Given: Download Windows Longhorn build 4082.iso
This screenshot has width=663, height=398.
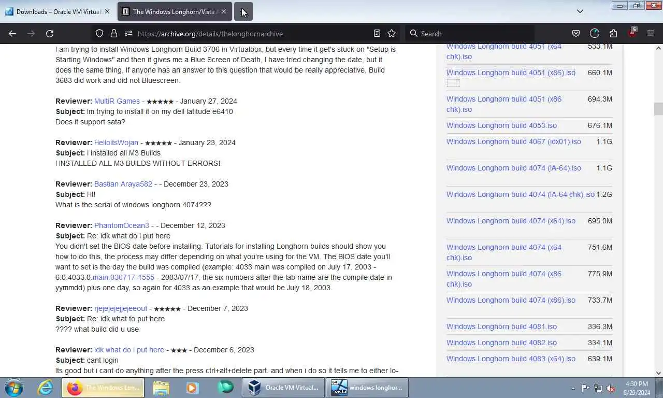Looking at the screenshot, I should point(501,343).
